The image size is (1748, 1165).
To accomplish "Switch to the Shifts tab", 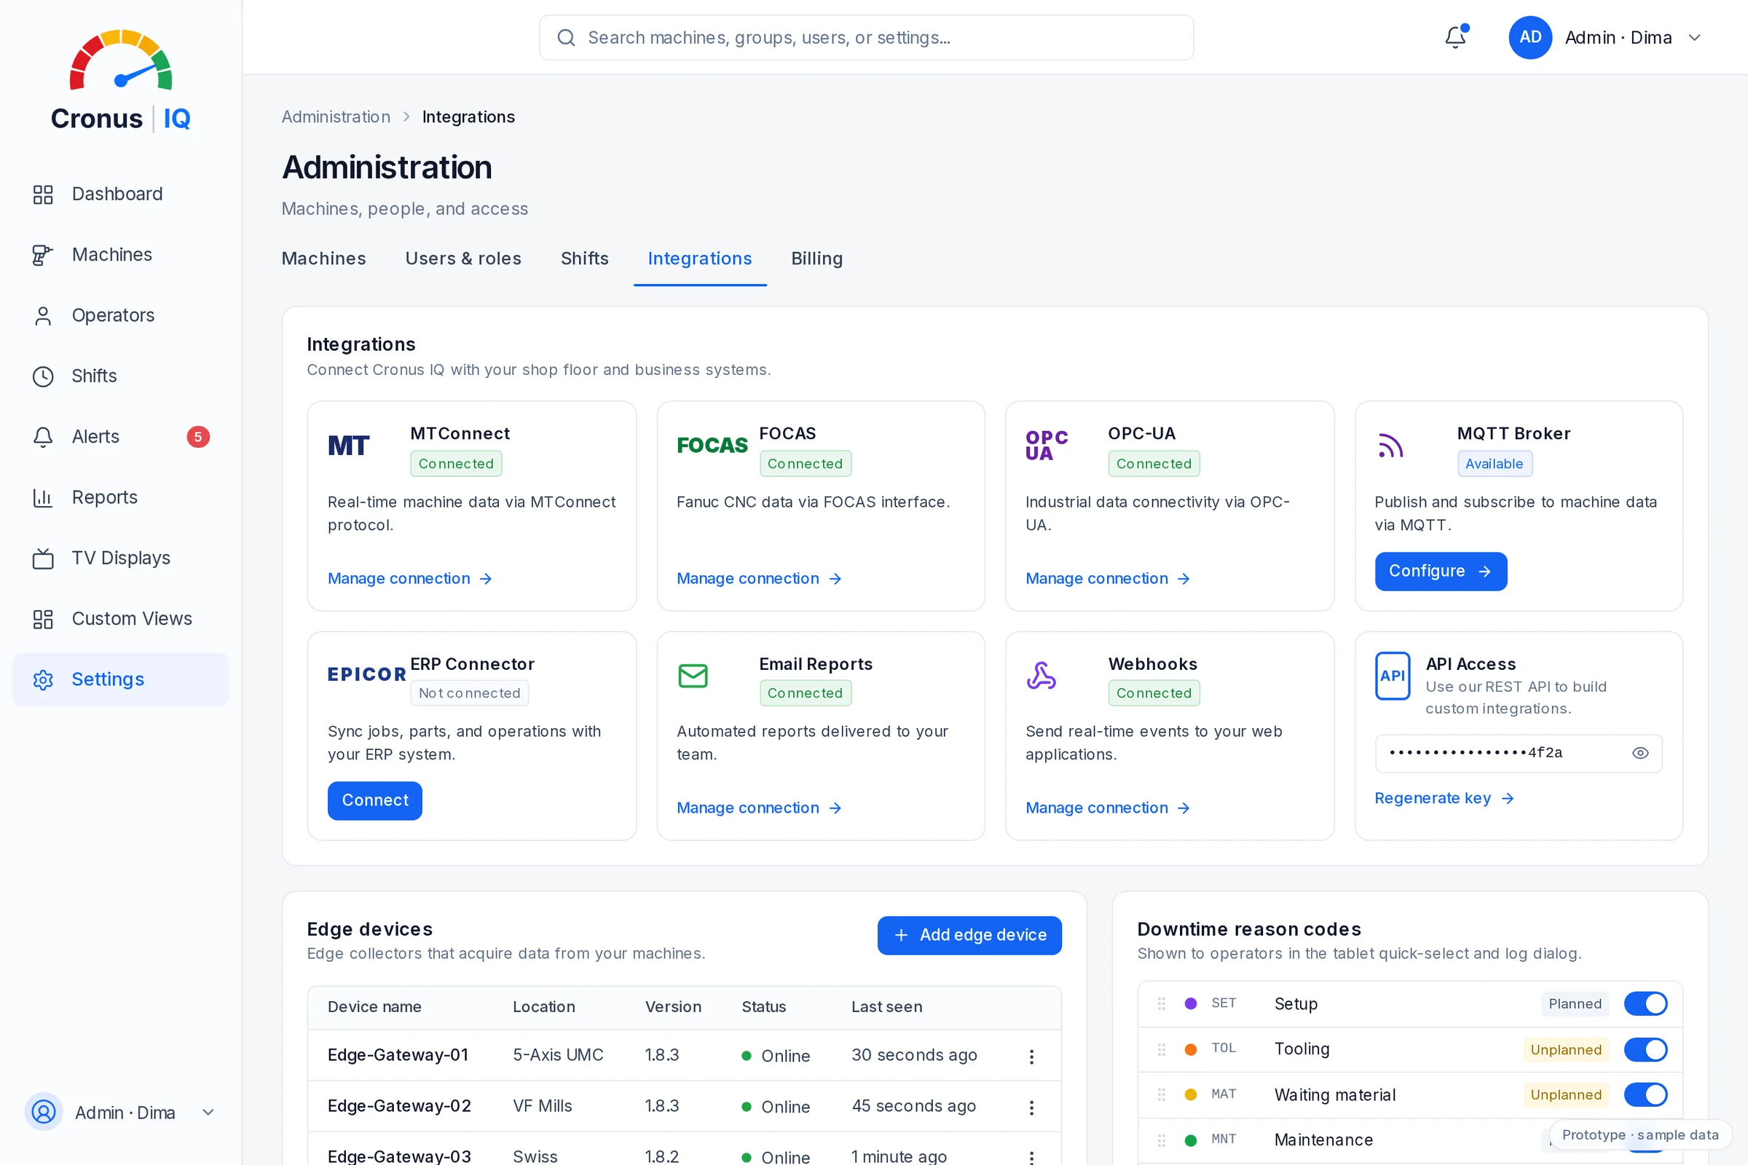I will click(x=584, y=258).
